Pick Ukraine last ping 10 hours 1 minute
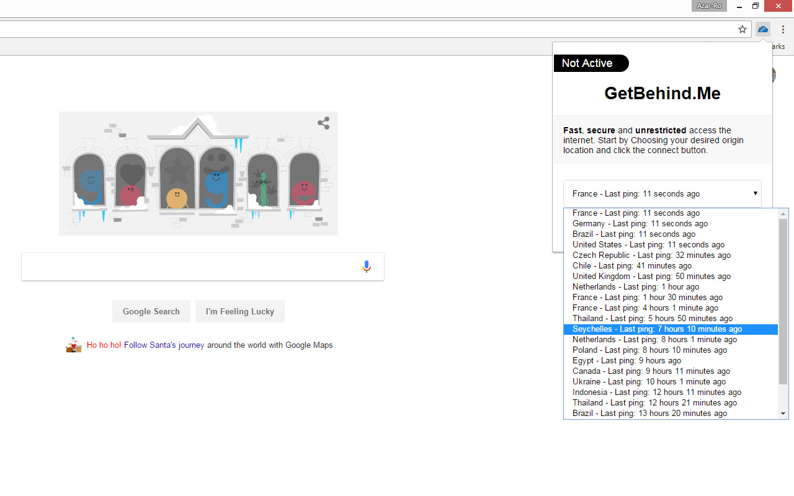Viewport: 794px width, 496px height. coord(671,381)
